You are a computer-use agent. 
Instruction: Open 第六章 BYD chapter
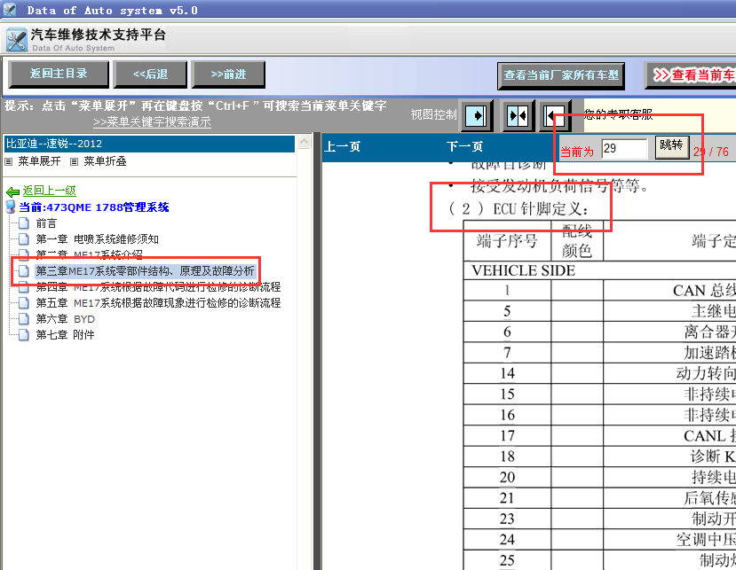click(65, 319)
